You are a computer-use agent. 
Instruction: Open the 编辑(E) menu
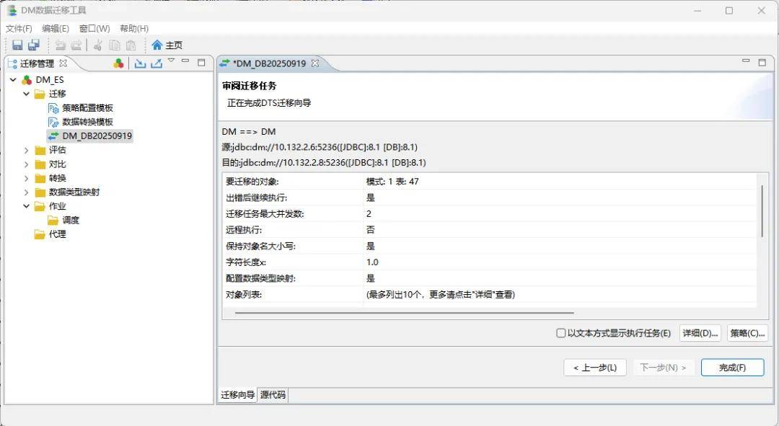pyautogui.click(x=56, y=28)
